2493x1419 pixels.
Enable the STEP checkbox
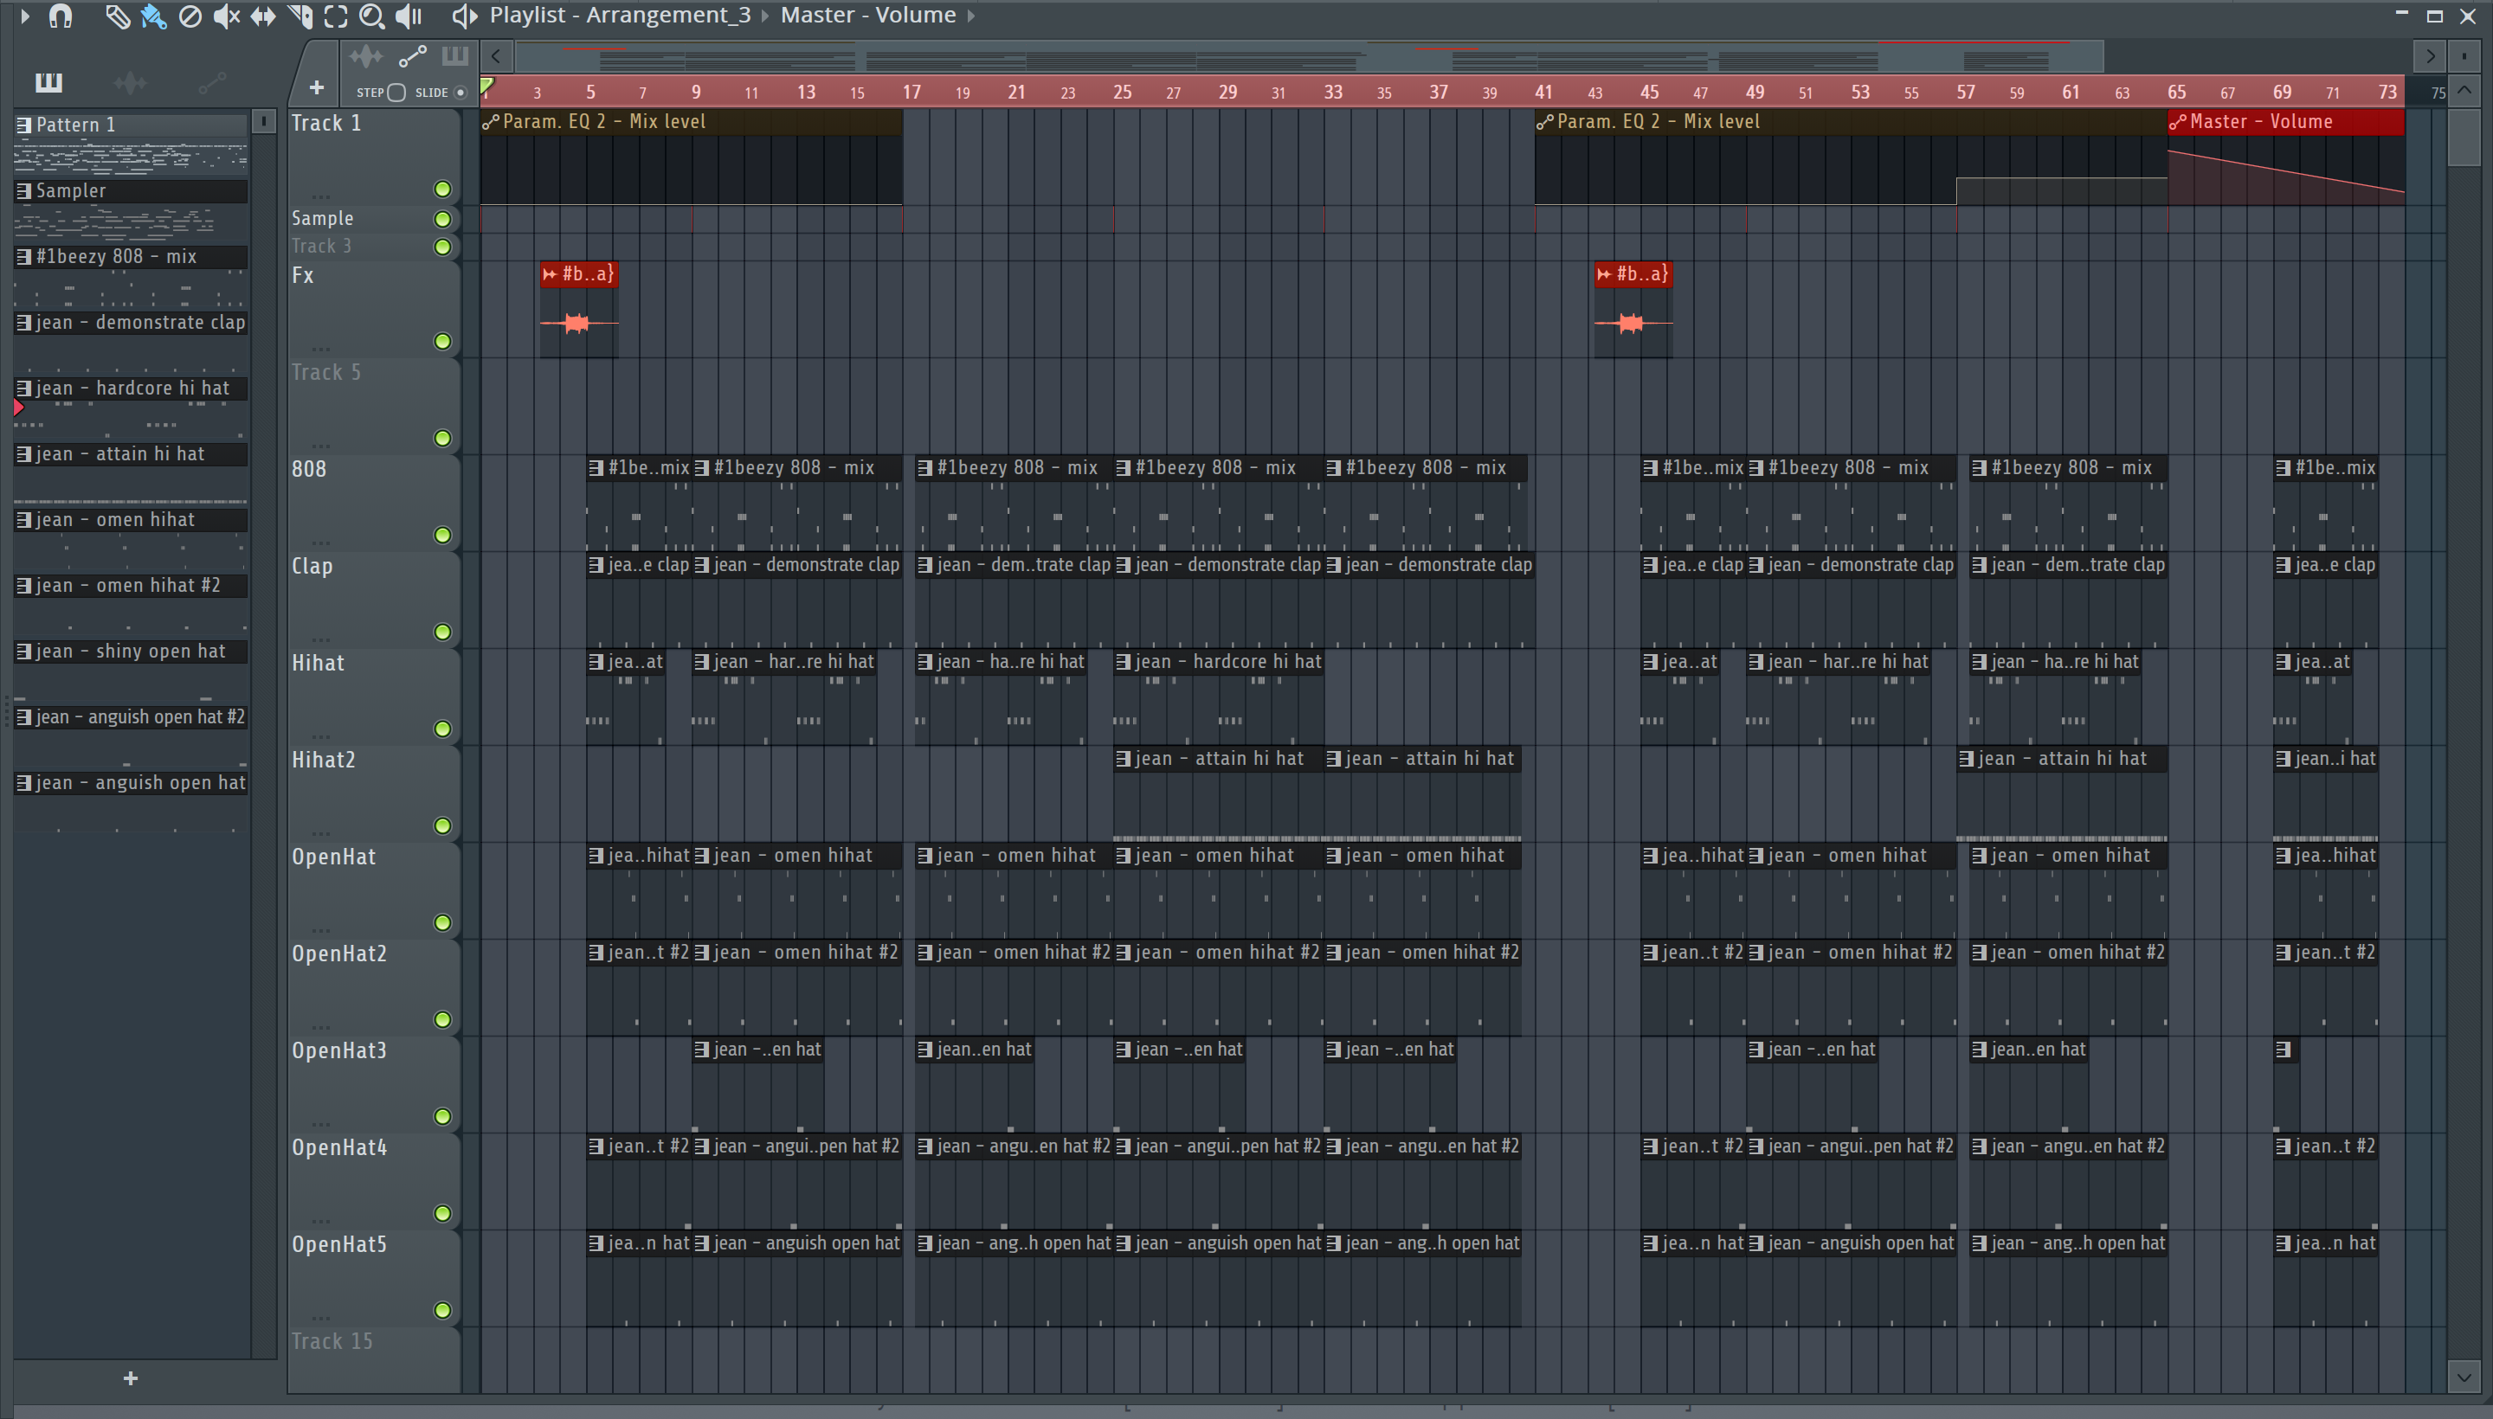396,93
